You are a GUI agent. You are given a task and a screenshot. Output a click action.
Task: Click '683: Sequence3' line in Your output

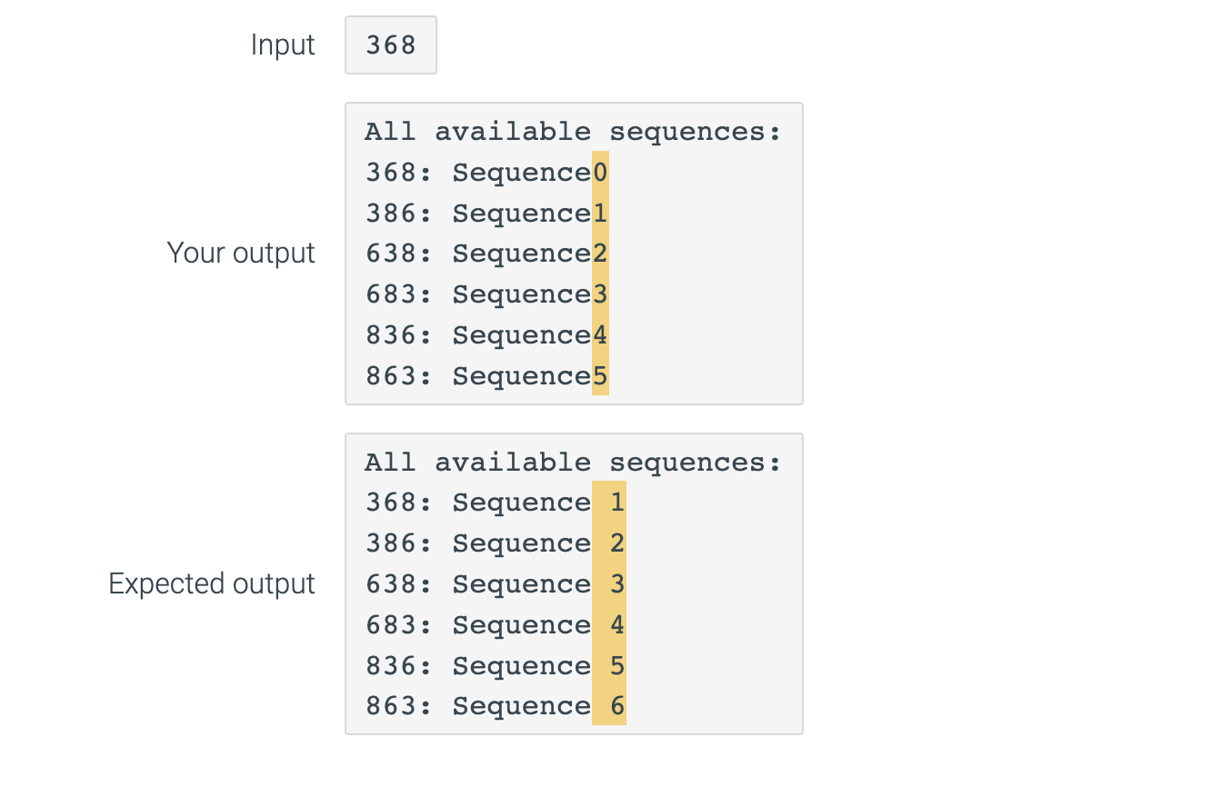487,294
